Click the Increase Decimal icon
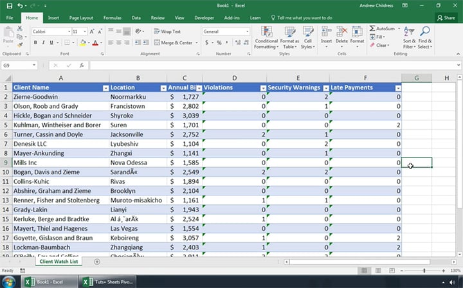 pos(238,43)
